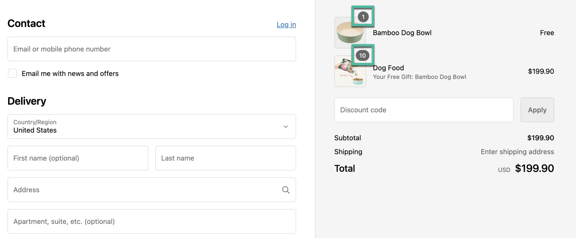
Task: Click the First name (optional) field
Action: (78, 158)
